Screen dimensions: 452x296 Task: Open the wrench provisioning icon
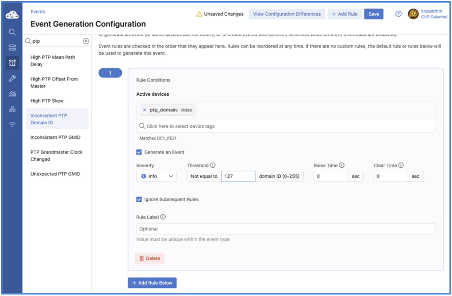click(x=12, y=79)
